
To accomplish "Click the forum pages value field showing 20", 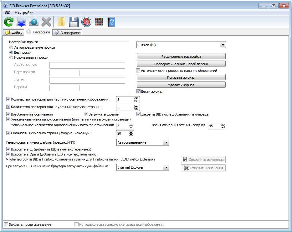I will click(x=123, y=133).
